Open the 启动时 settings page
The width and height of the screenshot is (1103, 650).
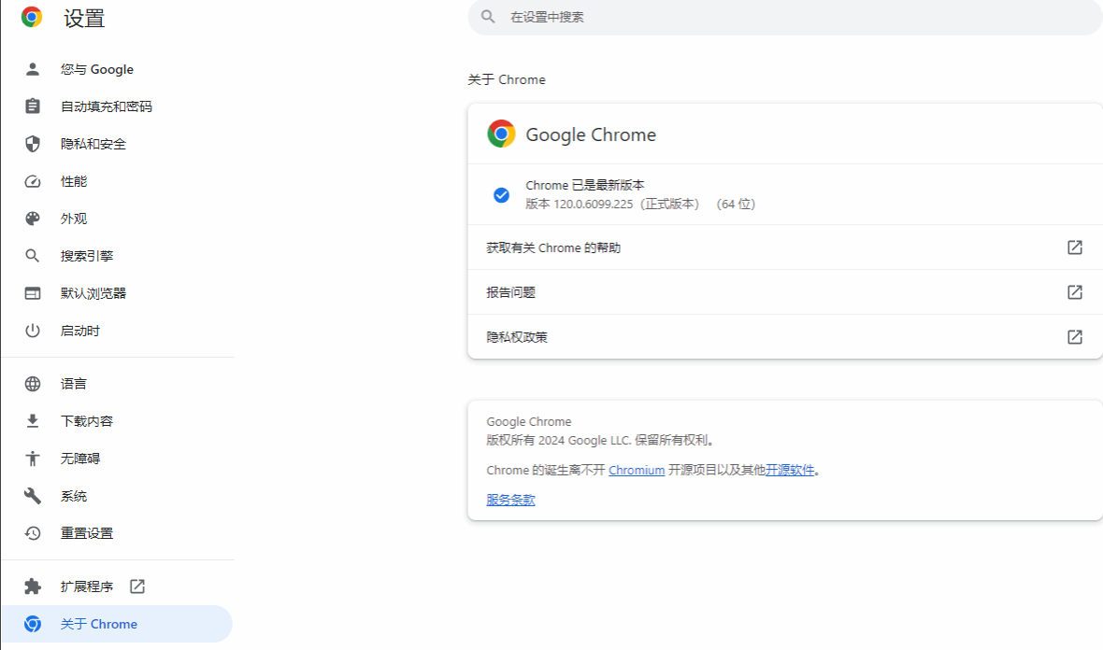(x=80, y=331)
